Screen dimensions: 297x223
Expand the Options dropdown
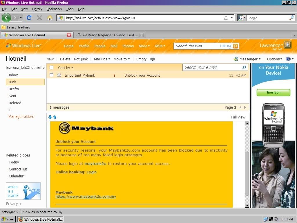[274, 59]
